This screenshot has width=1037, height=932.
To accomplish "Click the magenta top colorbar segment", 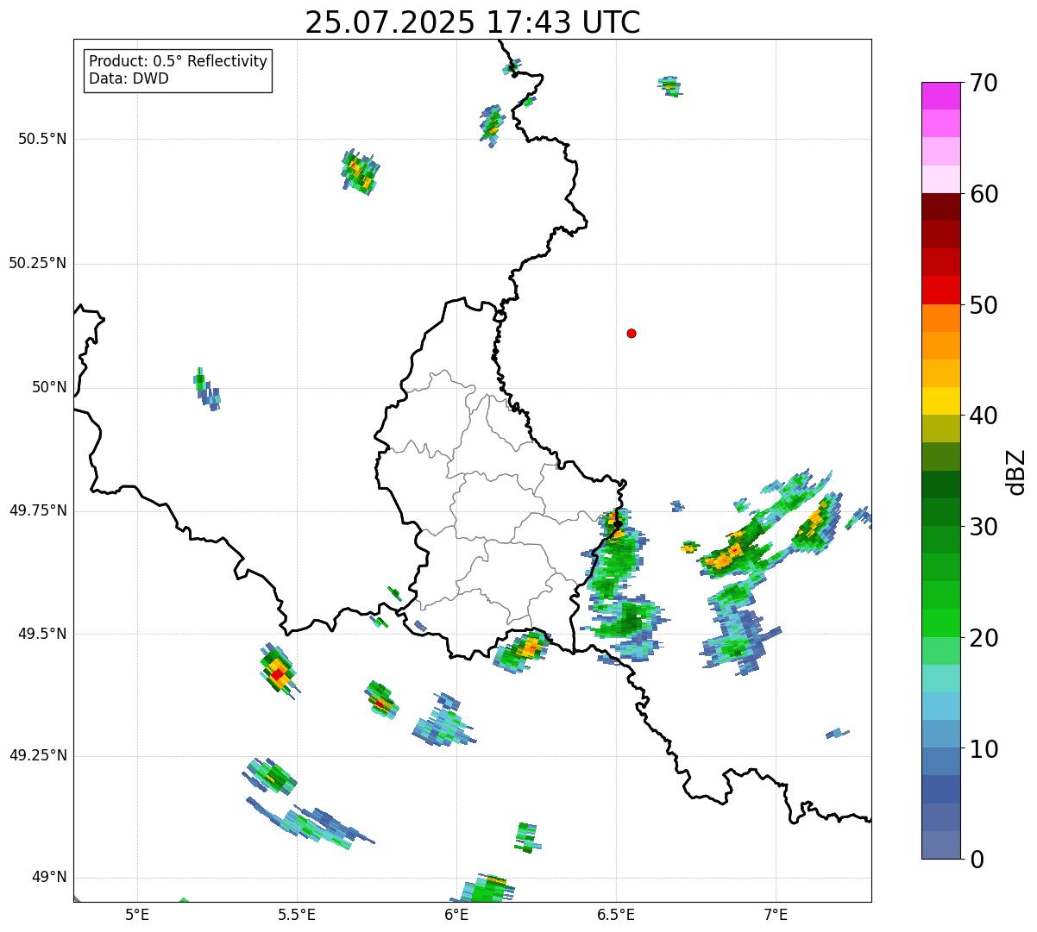I will click(x=940, y=96).
